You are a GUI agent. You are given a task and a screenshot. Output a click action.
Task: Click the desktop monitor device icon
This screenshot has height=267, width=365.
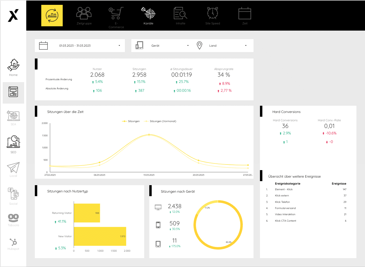click(158, 207)
